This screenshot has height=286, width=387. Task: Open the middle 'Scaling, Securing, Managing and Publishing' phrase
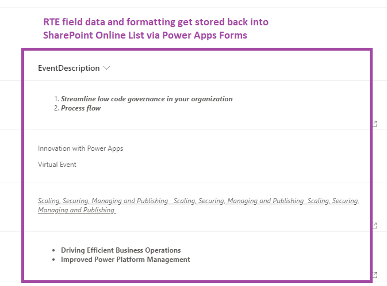coord(239,201)
